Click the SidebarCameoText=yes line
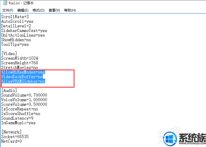Viewport: 206px width, 147px height. 24,31
